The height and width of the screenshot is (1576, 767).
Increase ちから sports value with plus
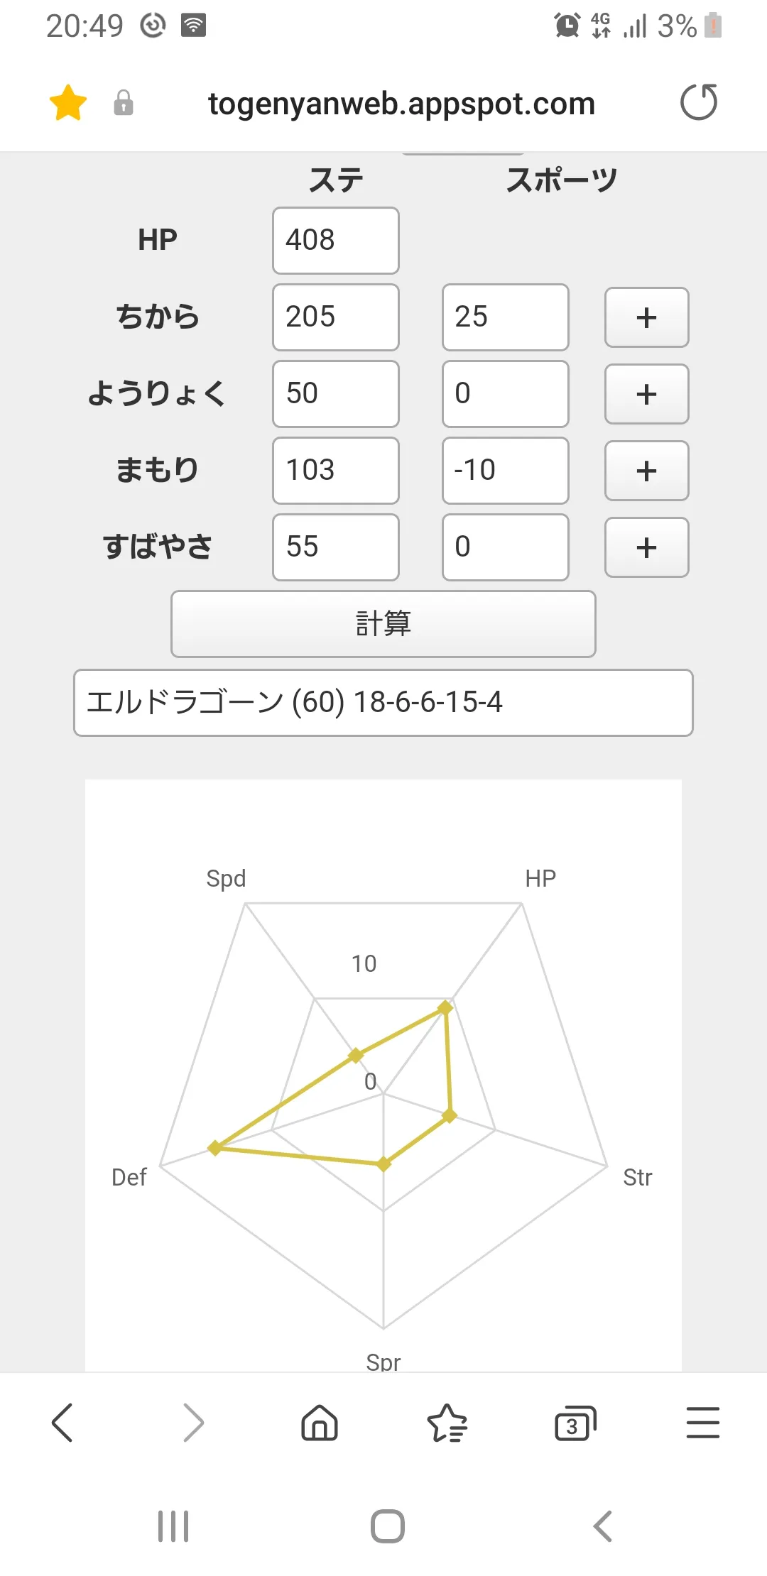click(647, 317)
